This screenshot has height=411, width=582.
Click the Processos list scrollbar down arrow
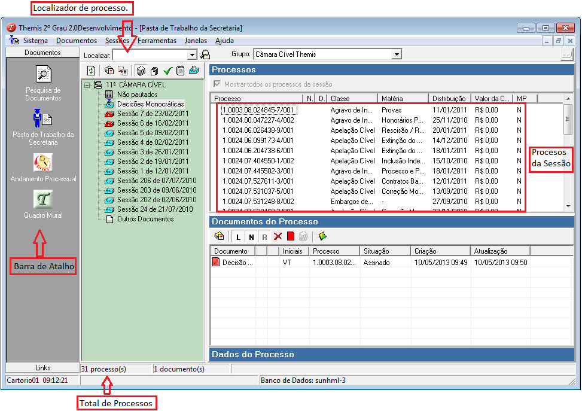[568, 206]
